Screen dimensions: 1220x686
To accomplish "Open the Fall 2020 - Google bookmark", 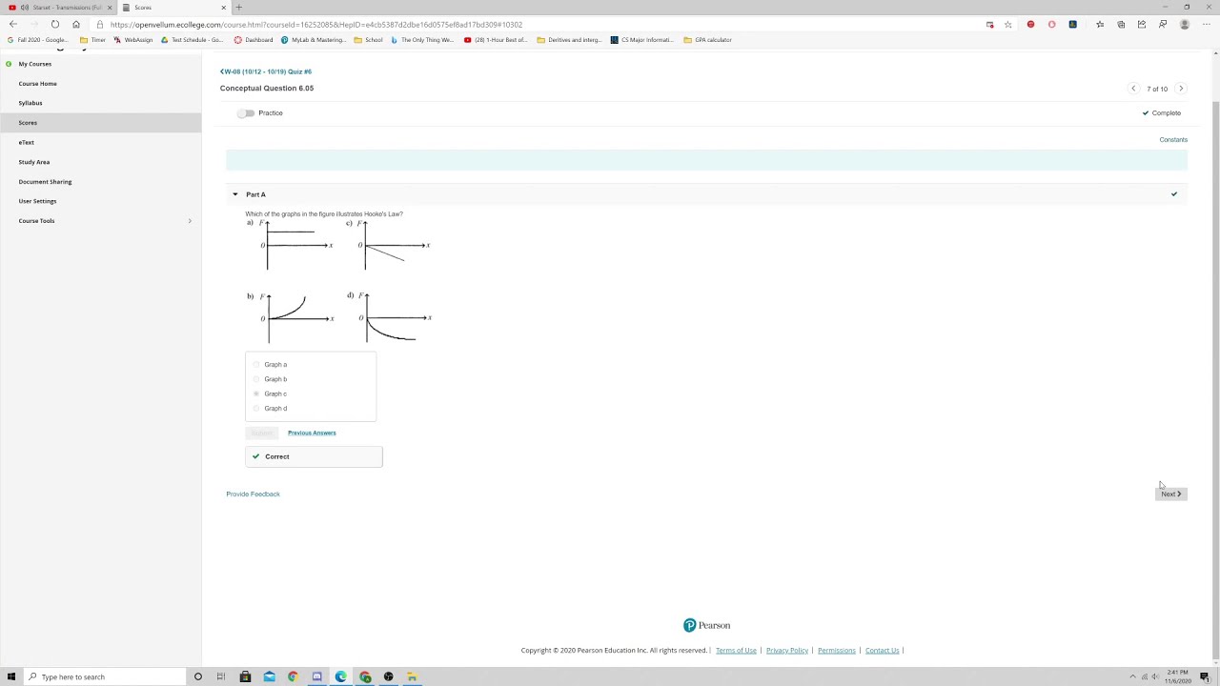I will [37, 40].
